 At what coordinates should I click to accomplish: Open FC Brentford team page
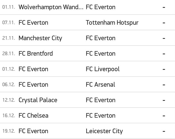(36, 54)
